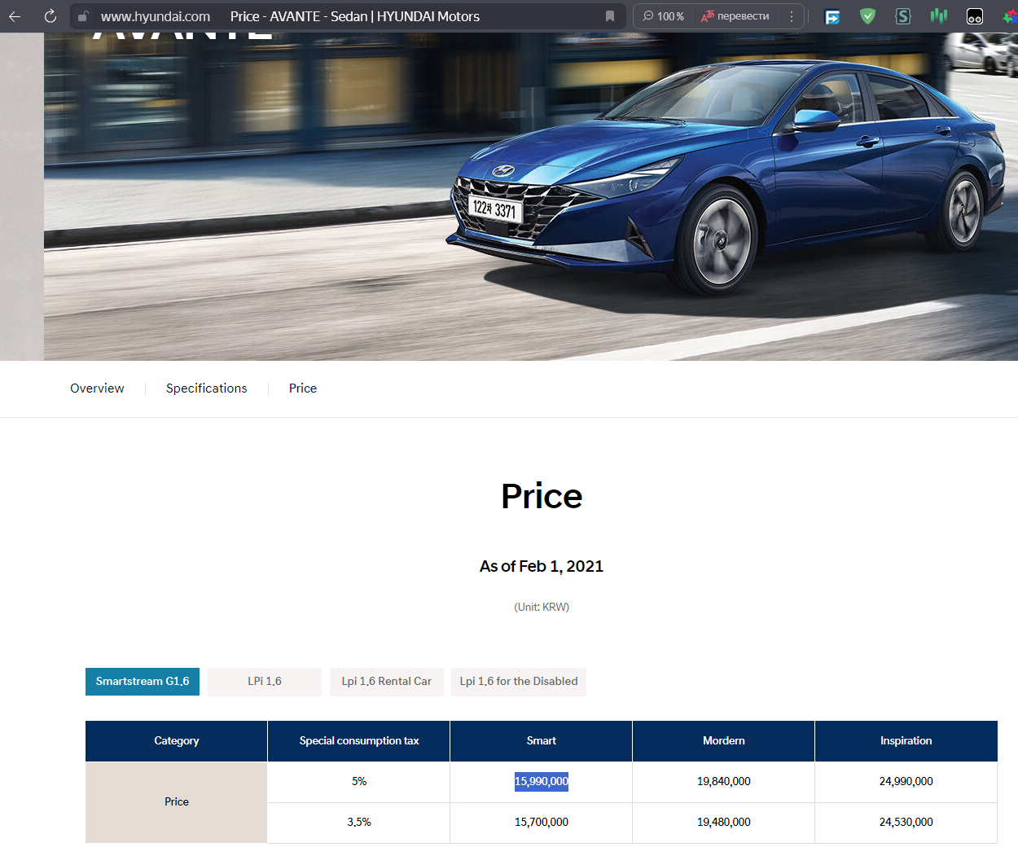Click the Special consumption tax header
Image resolution: width=1018 pixels, height=856 pixels.
pyautogui.click(x=359, y=741)
